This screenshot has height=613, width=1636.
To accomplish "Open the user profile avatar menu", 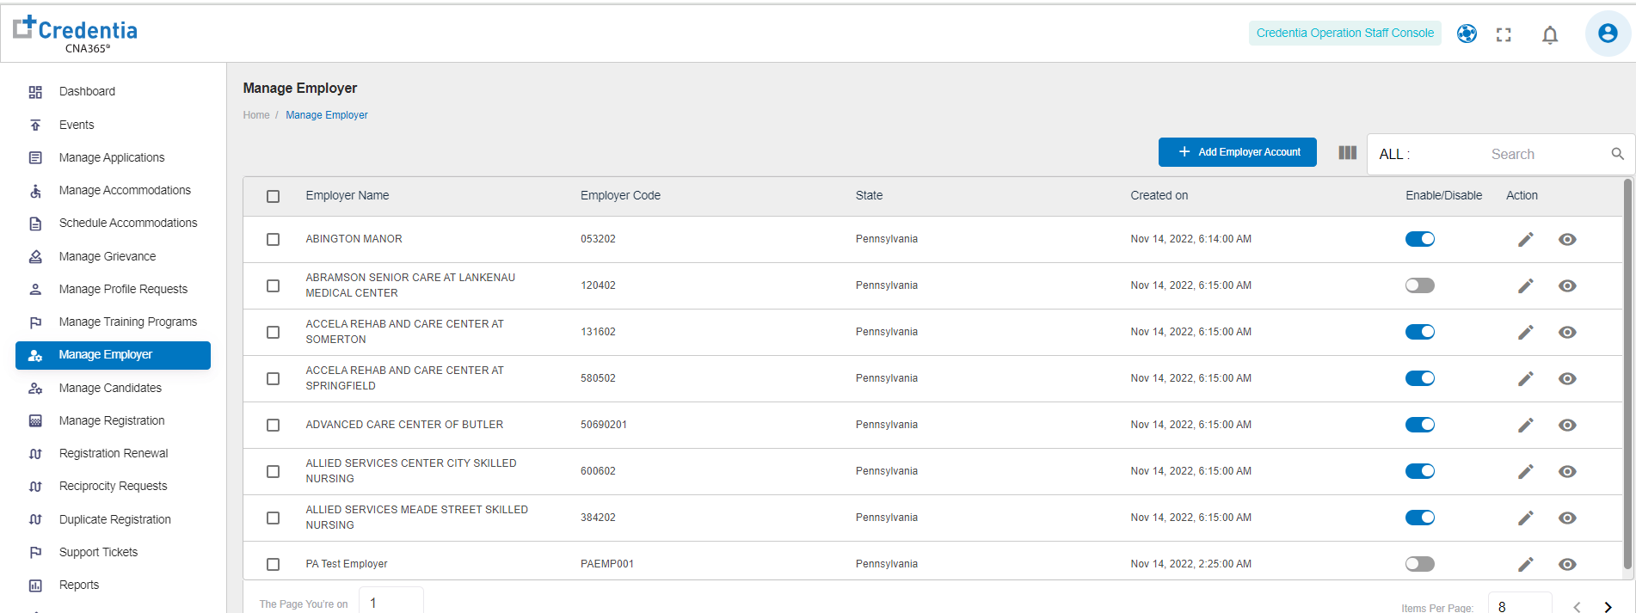I will pyautogui.click(x=1607, y=34).
